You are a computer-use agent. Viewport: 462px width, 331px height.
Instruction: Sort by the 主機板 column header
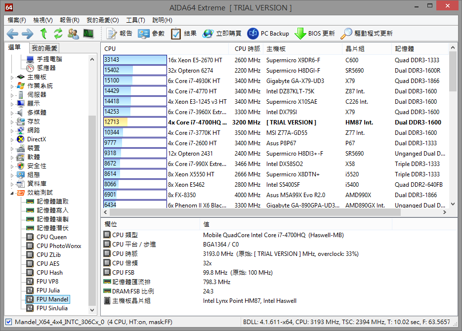pyautogui.click(x=303, y=49)
